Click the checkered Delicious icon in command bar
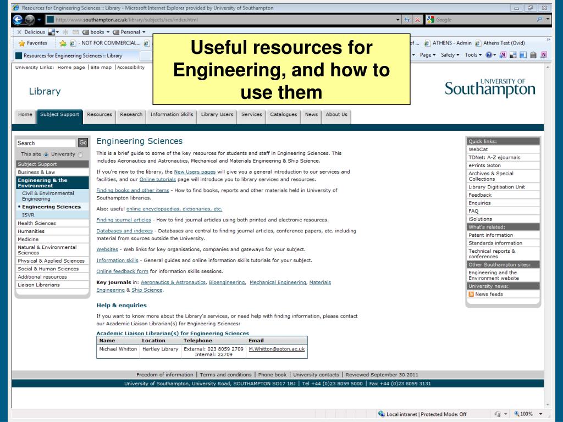This screenshot has height=422, width=563. (x=513, y=55)
